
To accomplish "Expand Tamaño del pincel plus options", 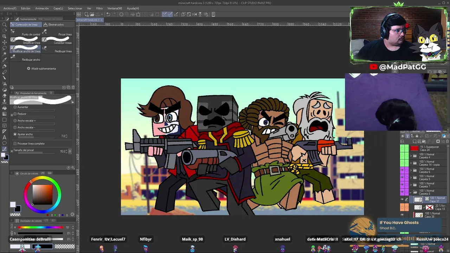I will tap(12, 151).
